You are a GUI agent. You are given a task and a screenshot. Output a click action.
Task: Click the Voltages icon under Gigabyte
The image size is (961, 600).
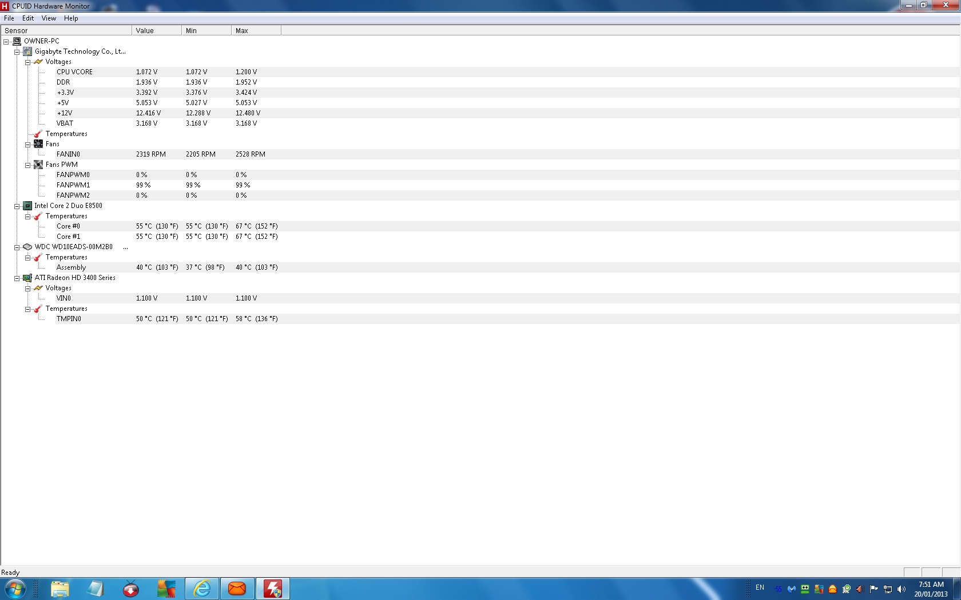(38, 62)
